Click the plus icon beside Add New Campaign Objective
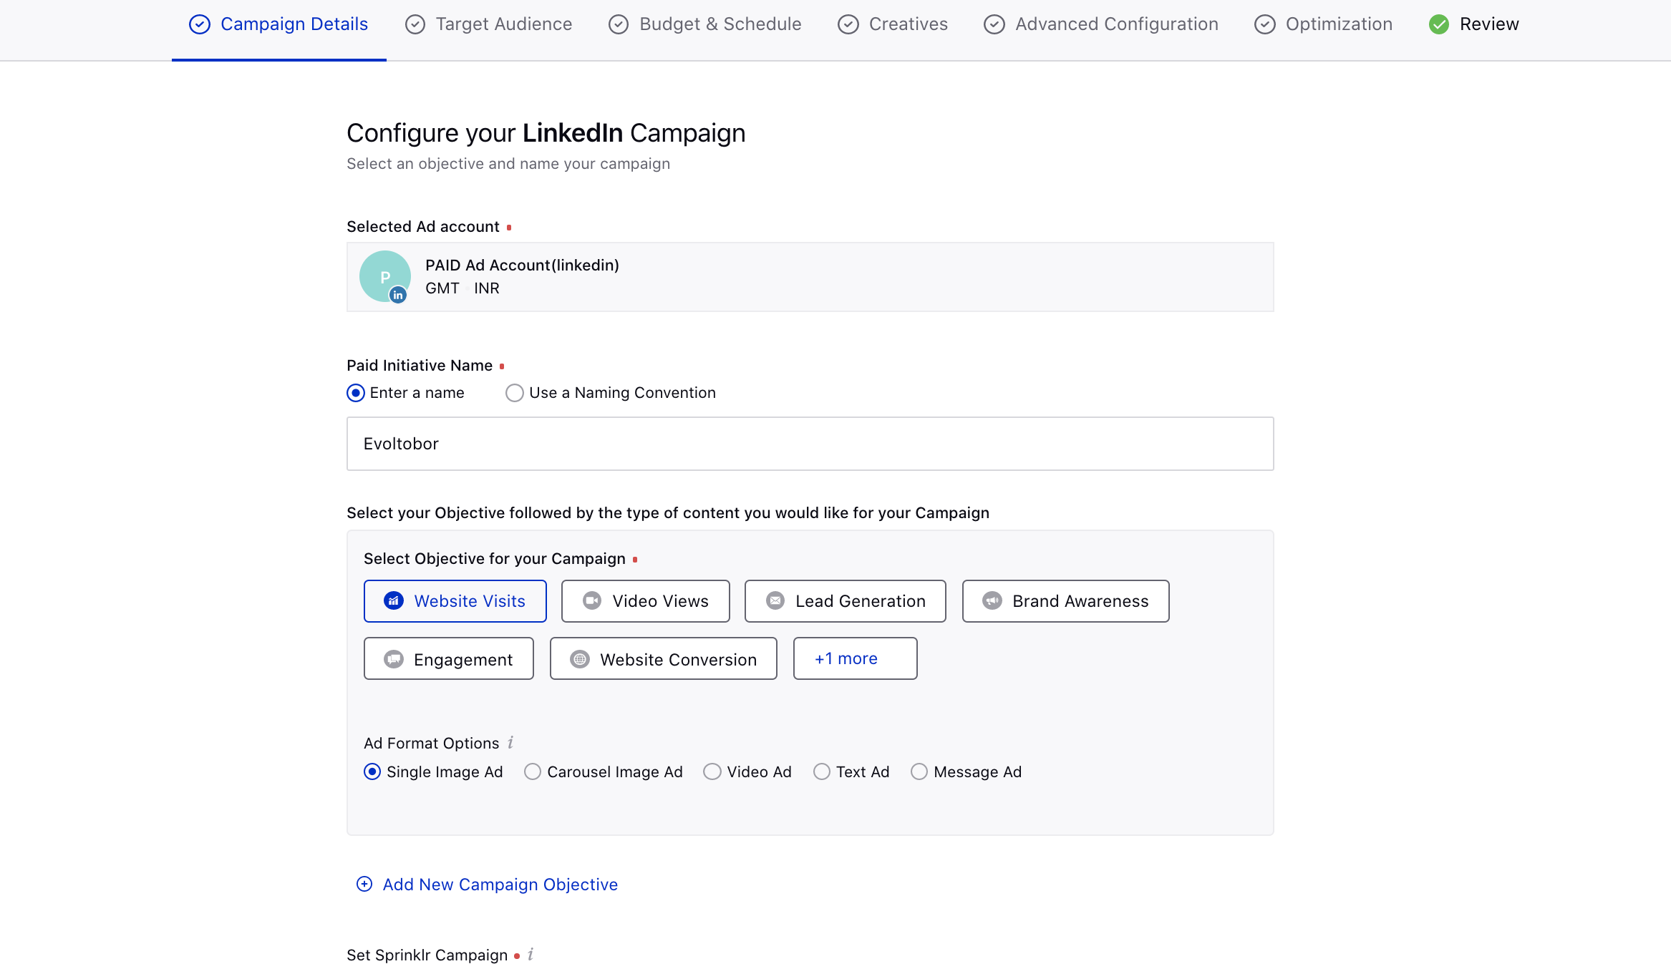 364,884
